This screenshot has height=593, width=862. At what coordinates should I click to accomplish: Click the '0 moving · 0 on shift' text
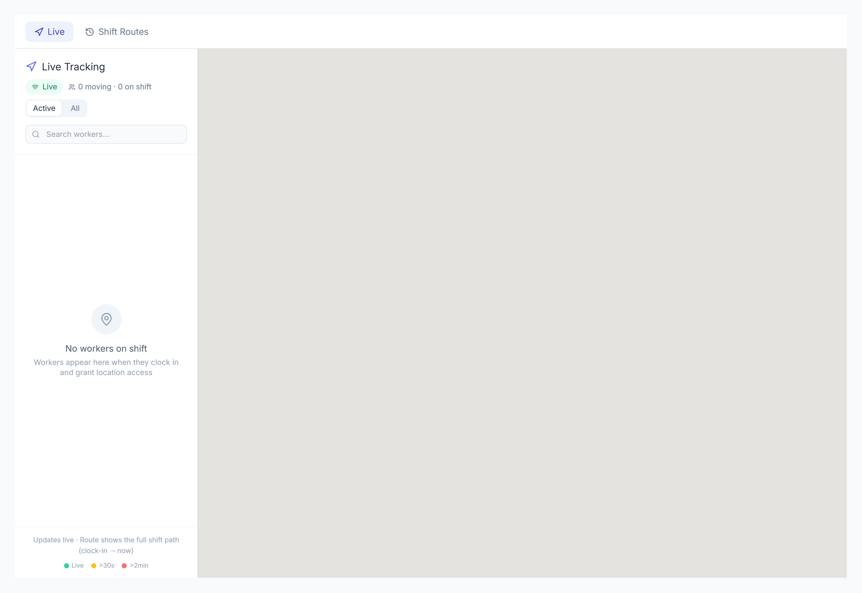114,87
